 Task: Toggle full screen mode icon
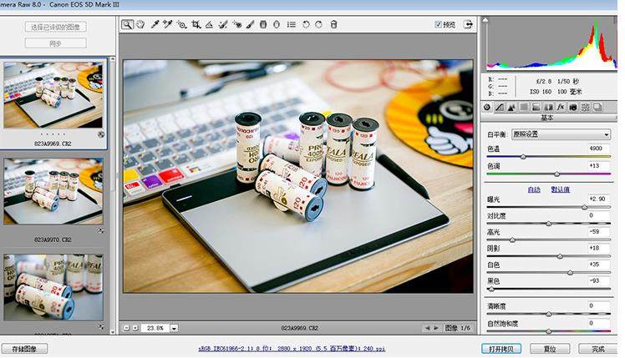coord(469,25)
